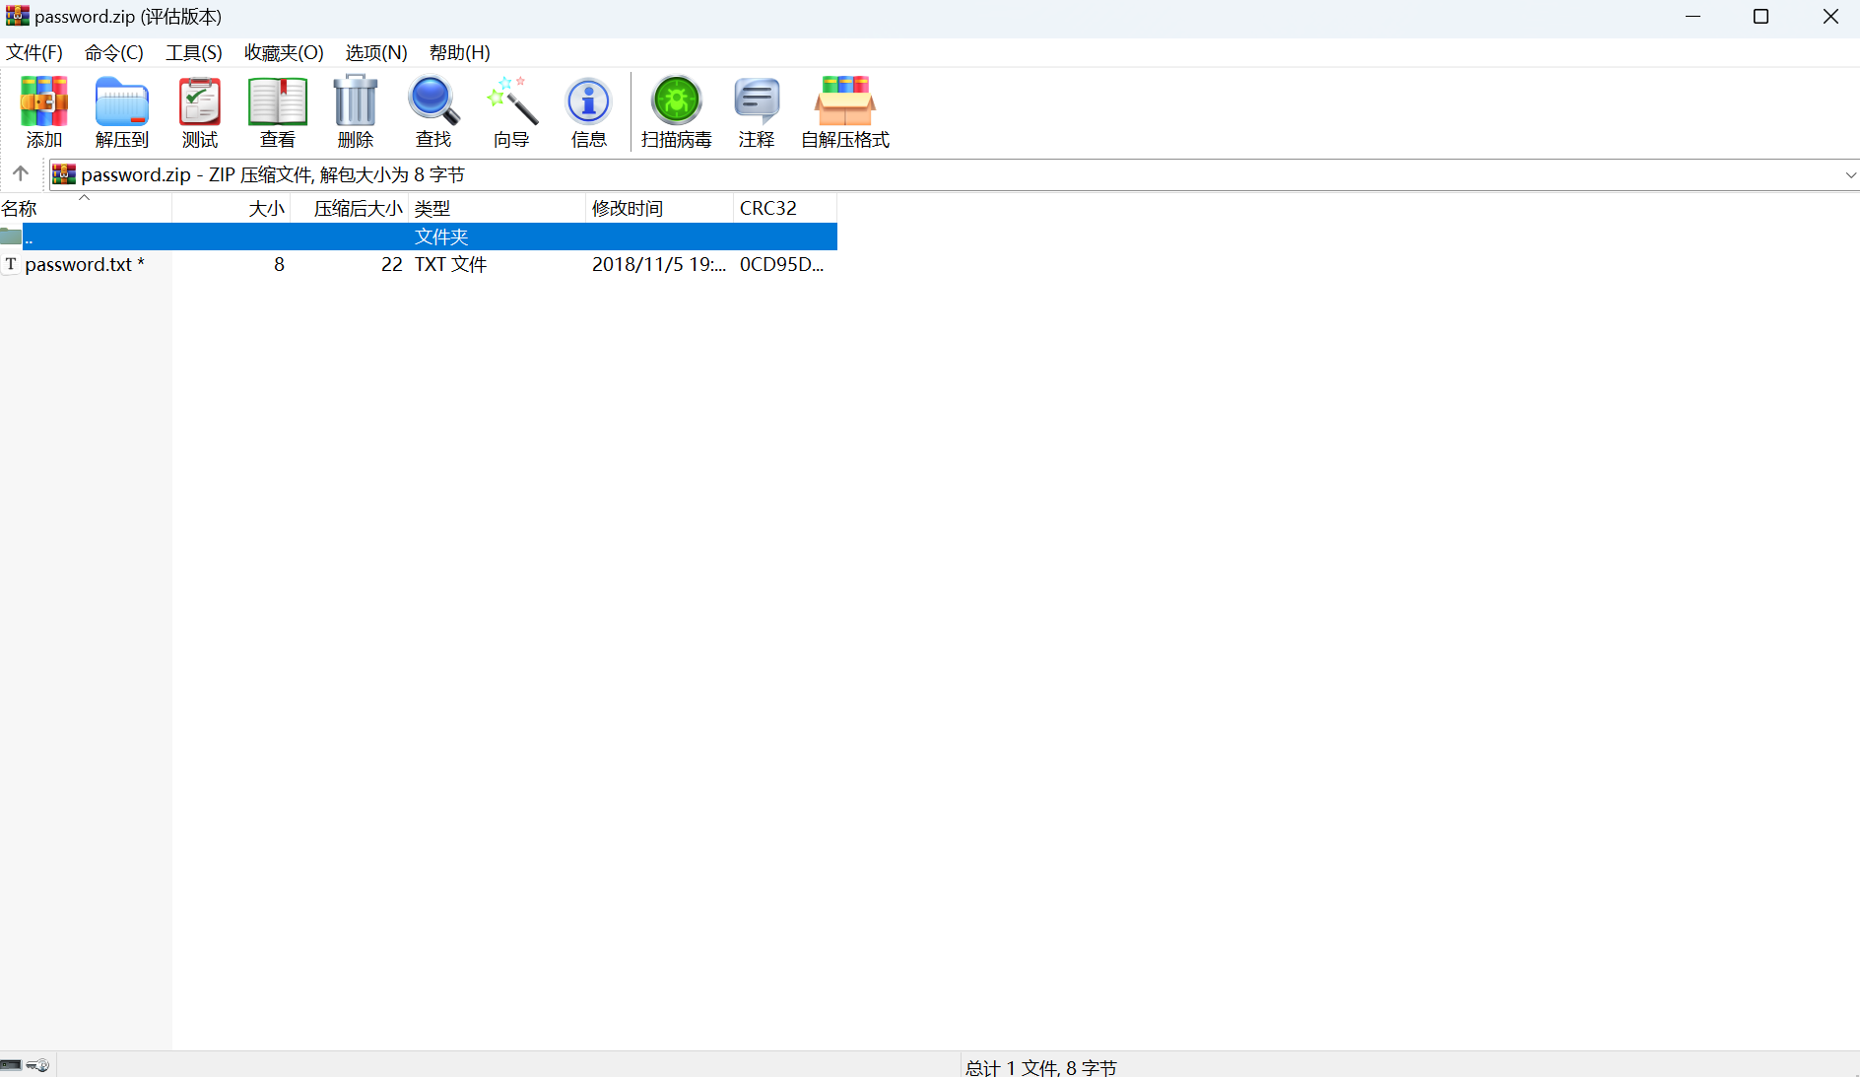Click the 自解压格式 (SFX) icon
The image size is (1860, 1077).
tap(845, 101)
